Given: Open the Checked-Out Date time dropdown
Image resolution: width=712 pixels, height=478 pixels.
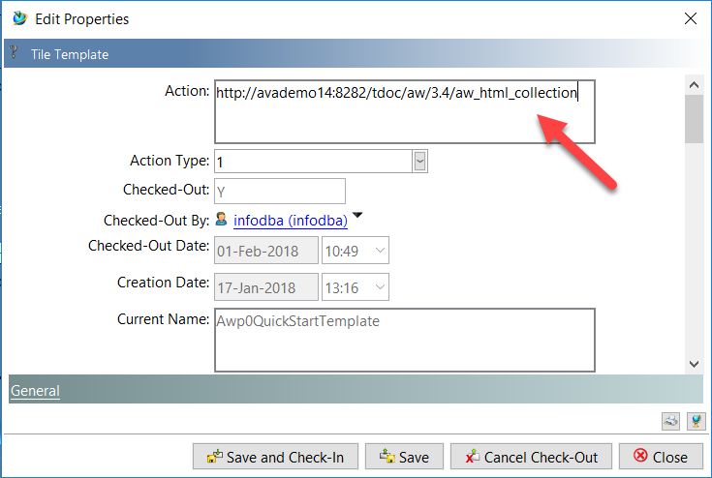Looking at the screenshot, I should [x=380, y=251].
